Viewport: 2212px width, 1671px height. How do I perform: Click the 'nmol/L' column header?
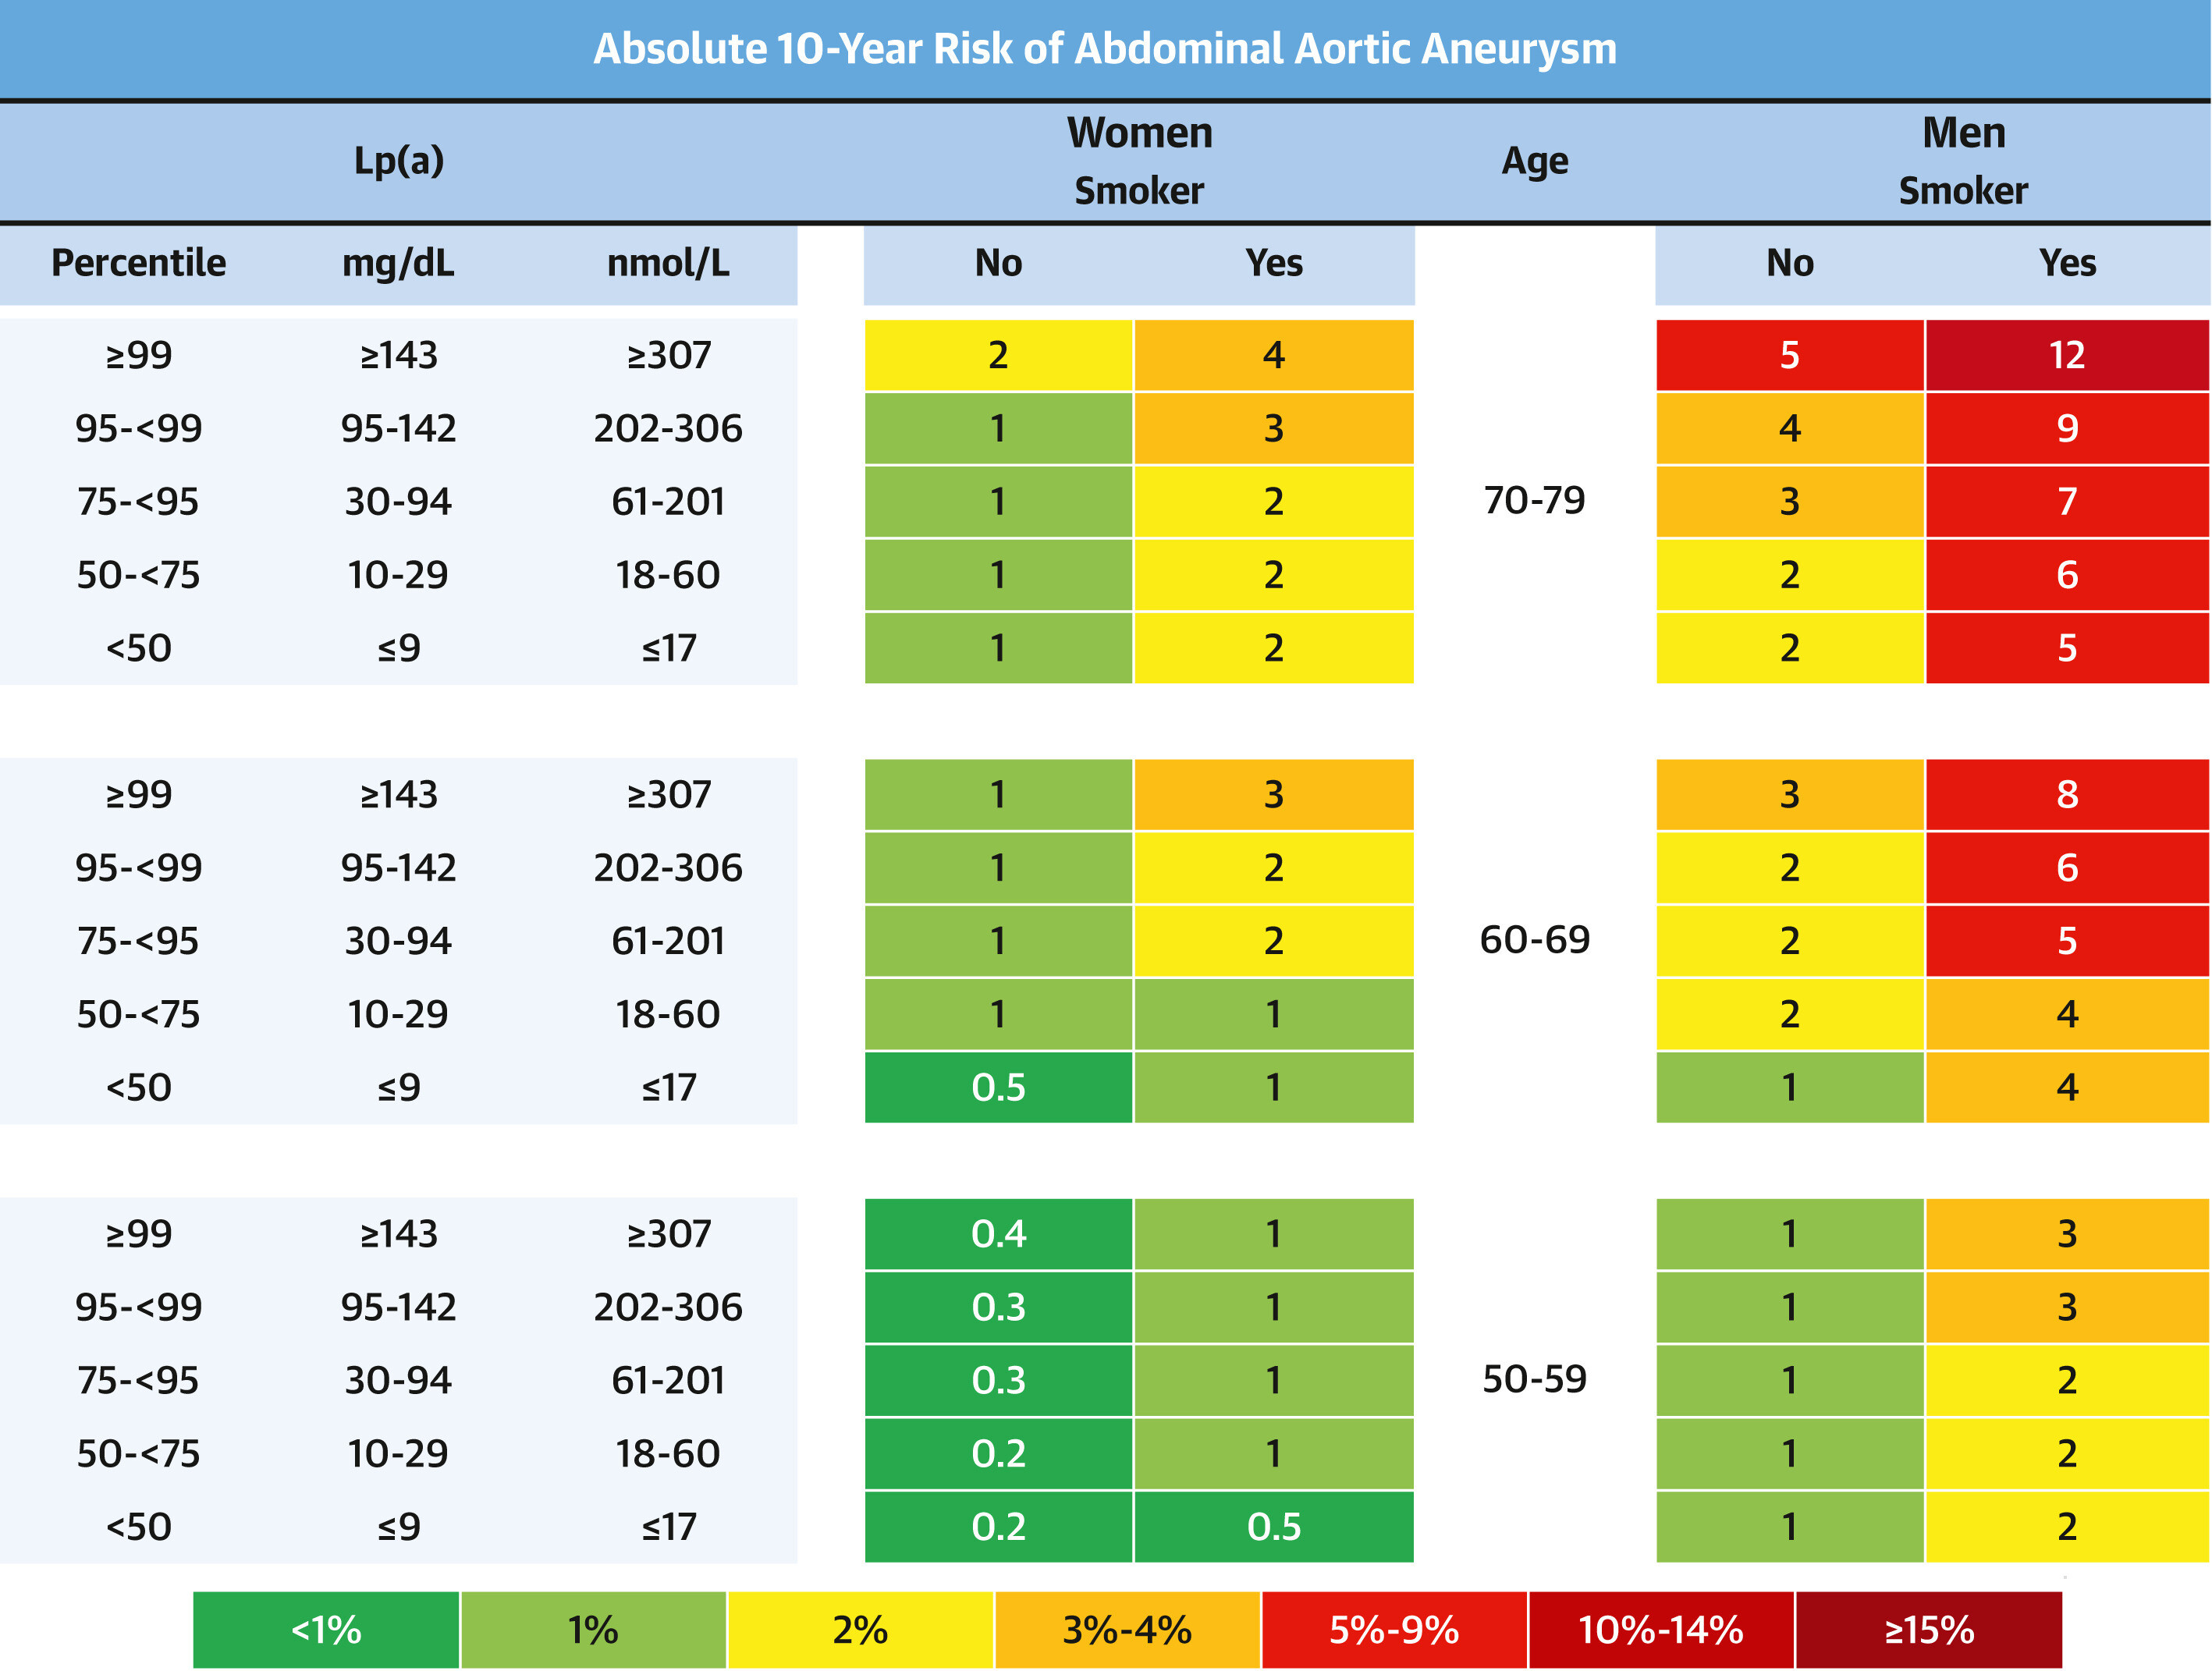point(669,263)
